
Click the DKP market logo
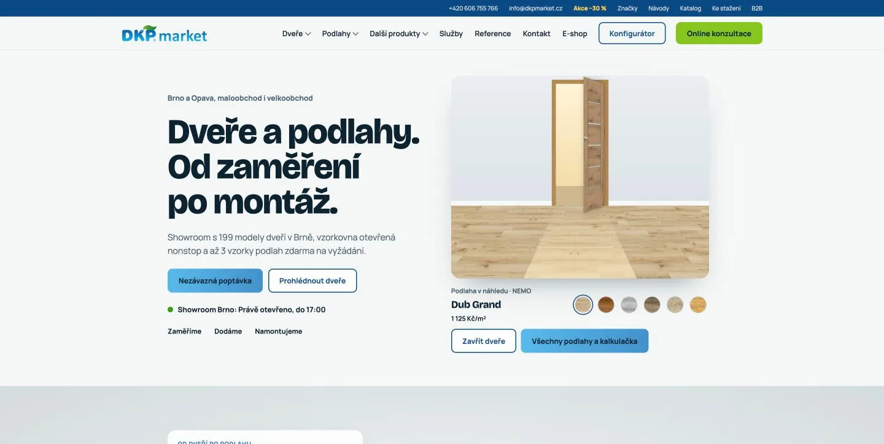165,34
